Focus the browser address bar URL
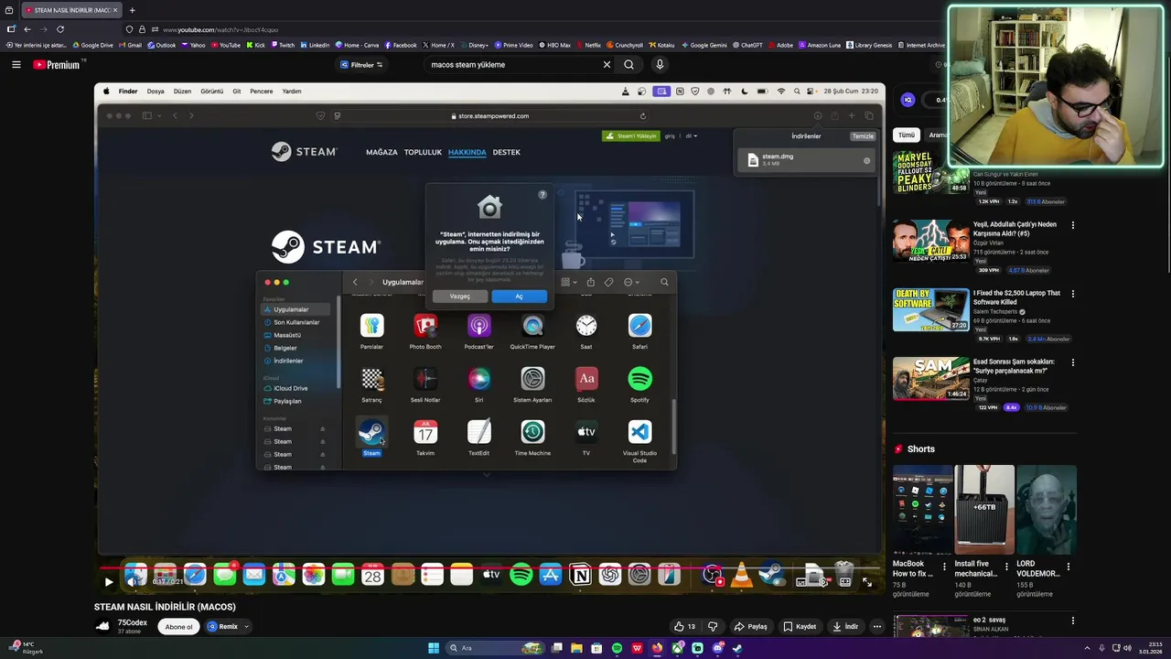1171x659 pixels. click(x=220, y=29)
